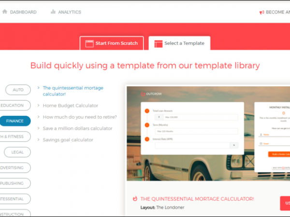The width and height of the screenshot is (290, 217).
Task: Click the Analytics bar chart icon
Action: 53,12
